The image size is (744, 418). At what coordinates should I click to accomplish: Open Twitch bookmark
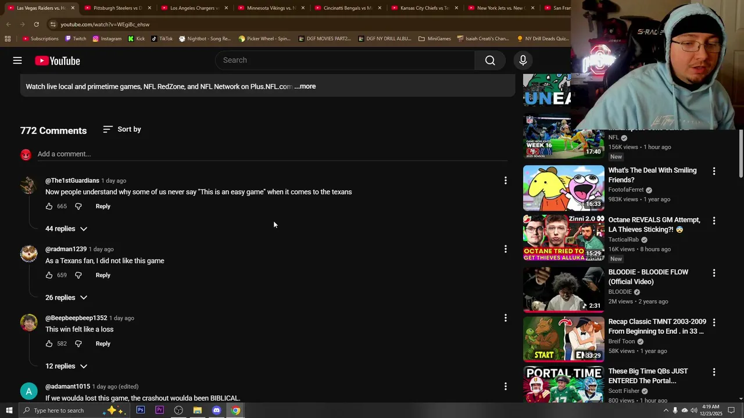click(x=76, y=39)
